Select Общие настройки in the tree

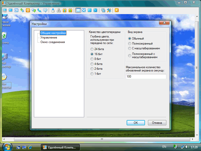[x=53, y=33]
